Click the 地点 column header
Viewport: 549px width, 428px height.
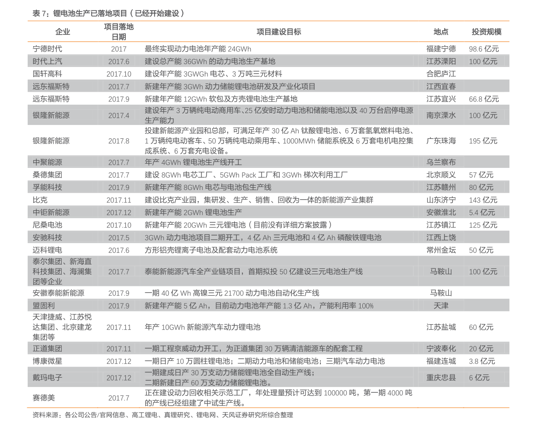(441, 32)
